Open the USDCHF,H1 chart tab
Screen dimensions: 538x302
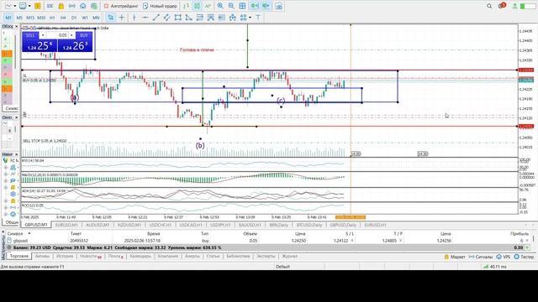(x=161, y=225)
